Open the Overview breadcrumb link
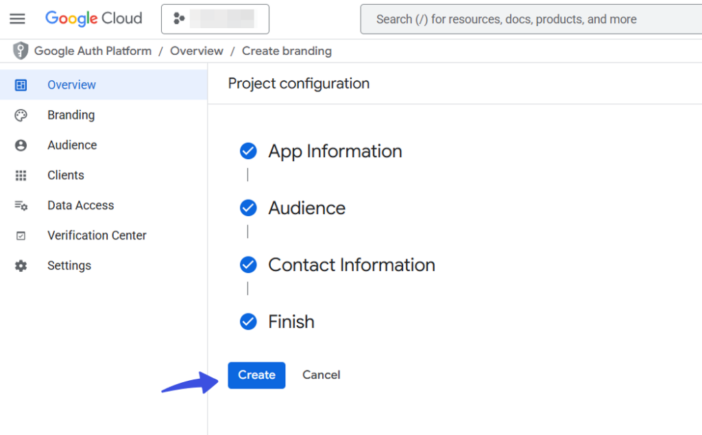This screenshot has width=702, height=435. 197,50
